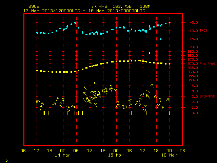
Task: Click the 163.75E longitude text
Action: [122, 6]
